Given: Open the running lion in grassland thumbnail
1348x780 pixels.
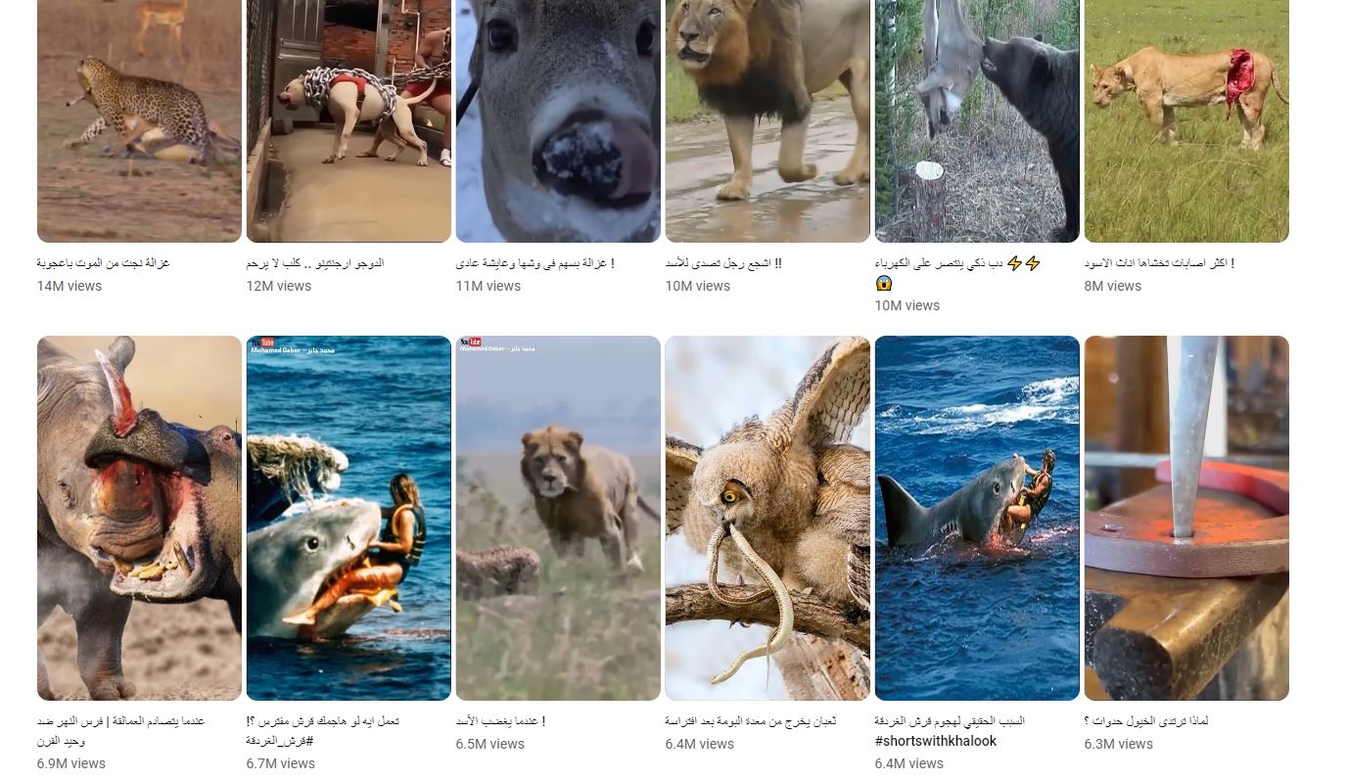Looking at the screenshot, I should pos(558,518).
